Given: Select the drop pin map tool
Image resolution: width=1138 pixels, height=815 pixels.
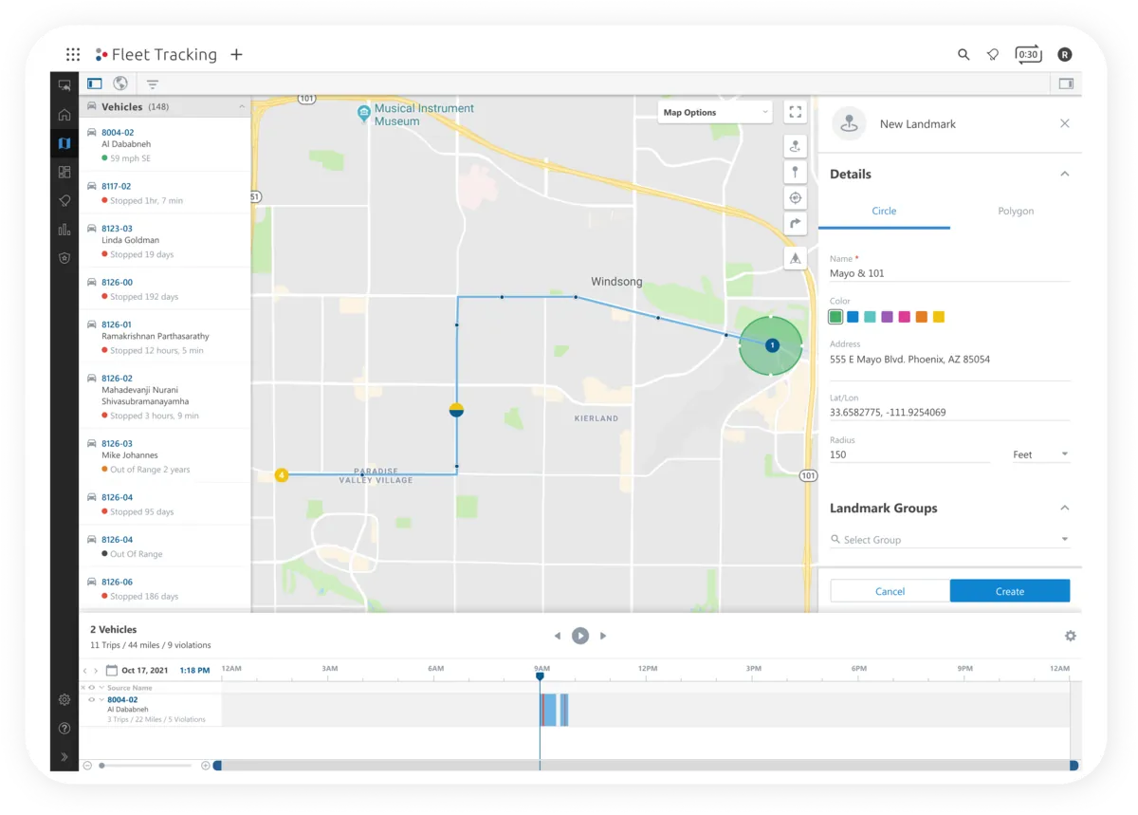Looking at the screenshot, I should pos(796,172).
